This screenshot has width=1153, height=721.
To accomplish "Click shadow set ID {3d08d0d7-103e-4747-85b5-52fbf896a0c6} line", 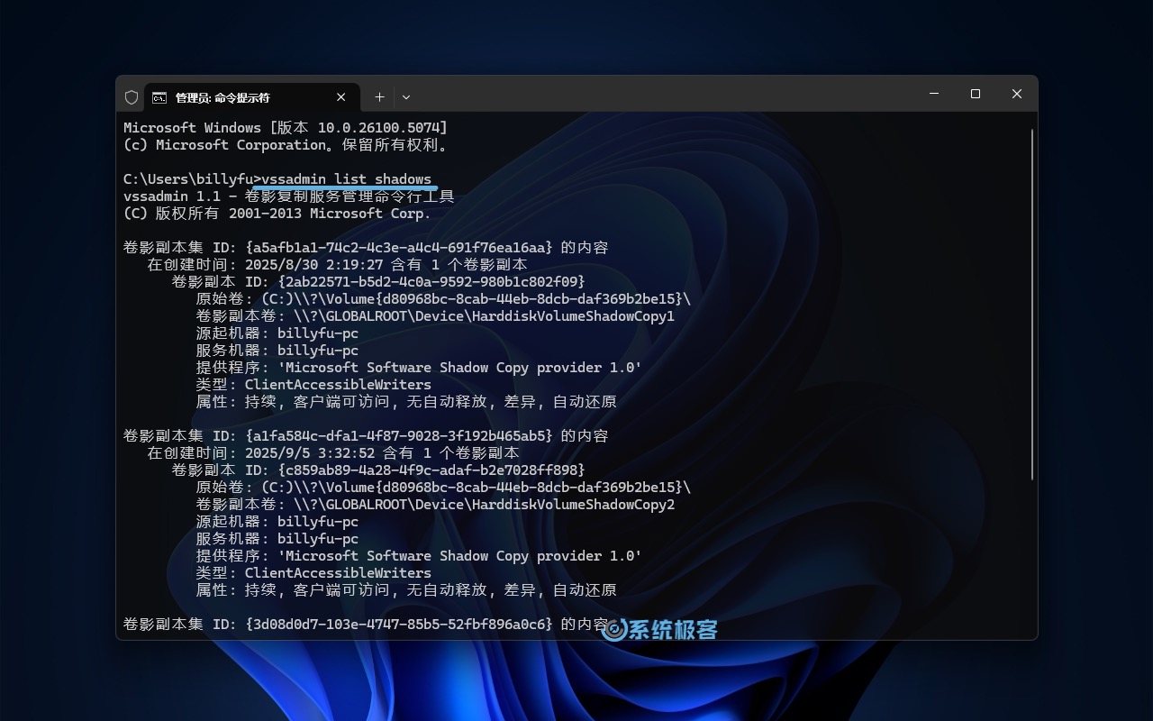I will point(366,625).
